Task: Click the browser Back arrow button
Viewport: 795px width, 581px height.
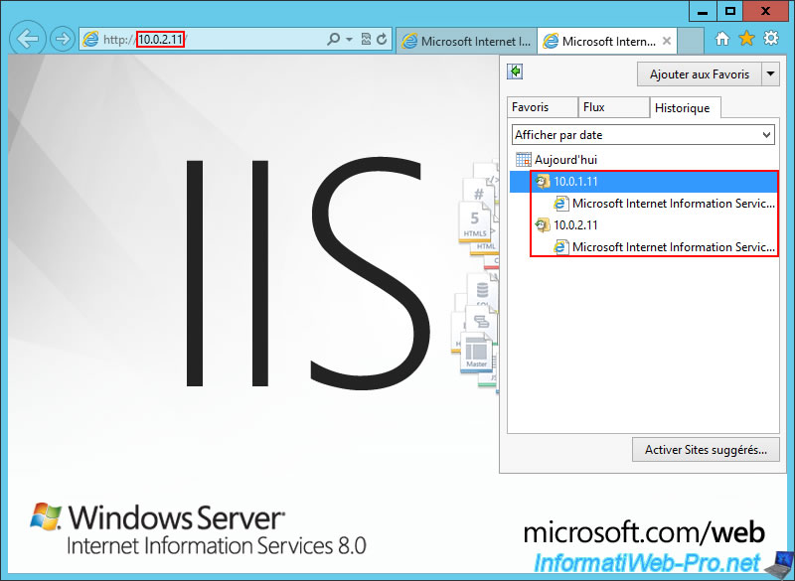Action: click(x=28, y=39)
